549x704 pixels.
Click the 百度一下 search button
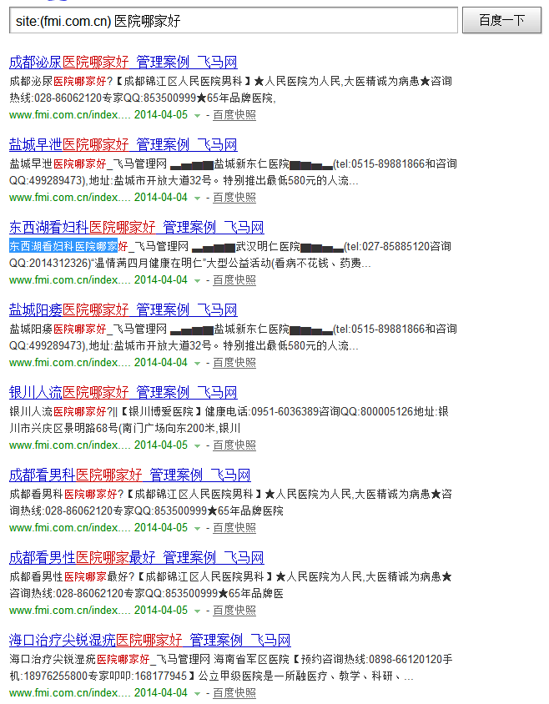coord(501,20)
